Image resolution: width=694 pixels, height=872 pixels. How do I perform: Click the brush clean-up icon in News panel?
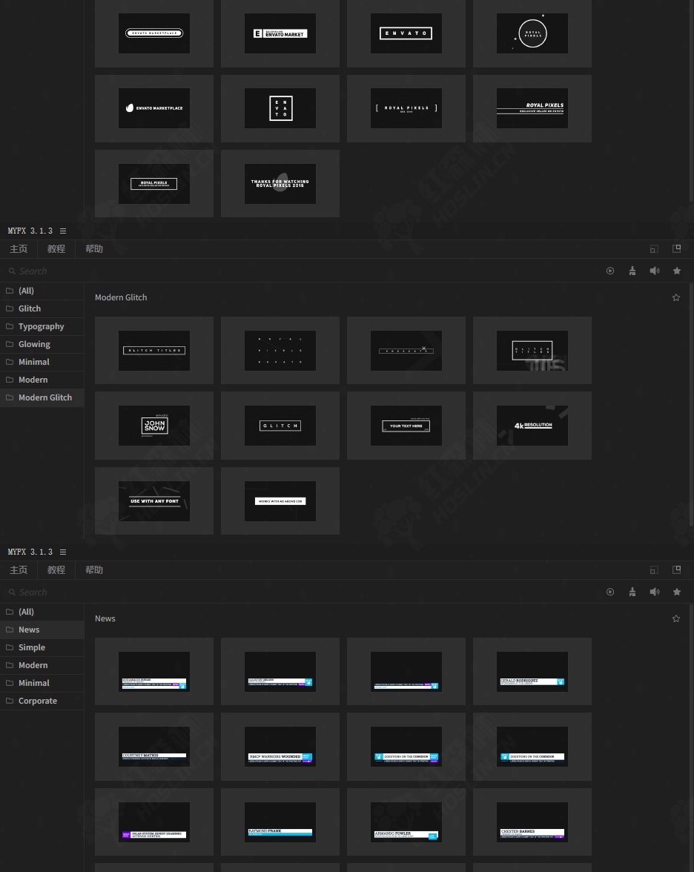pos(632,592)
